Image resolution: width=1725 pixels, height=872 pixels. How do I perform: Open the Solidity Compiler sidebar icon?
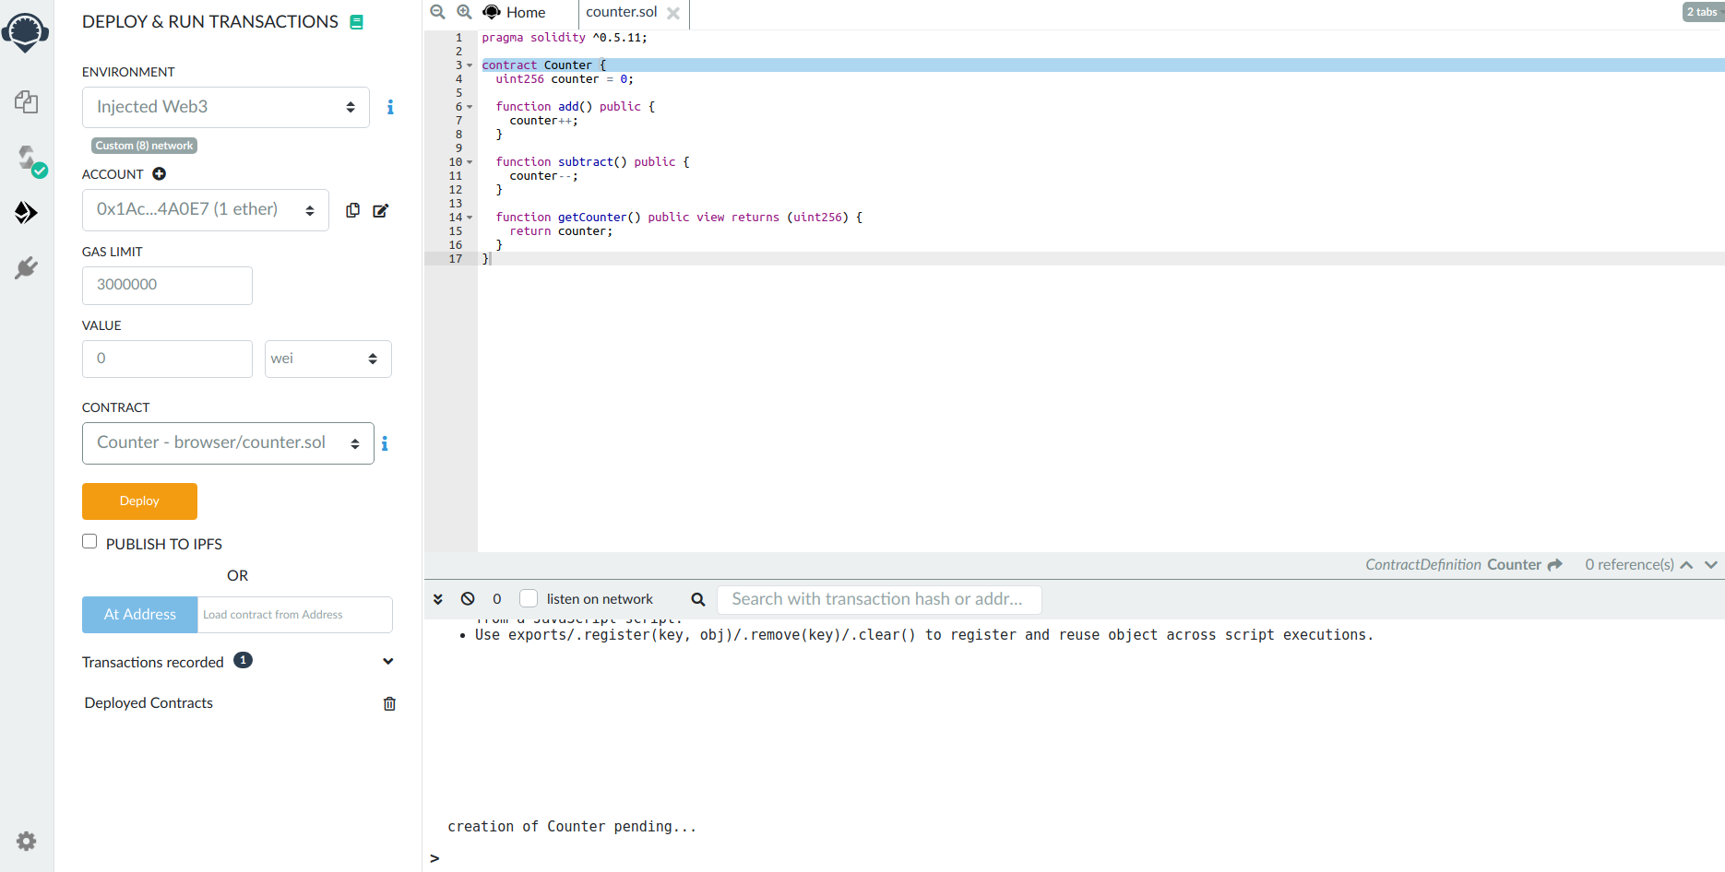26,158
